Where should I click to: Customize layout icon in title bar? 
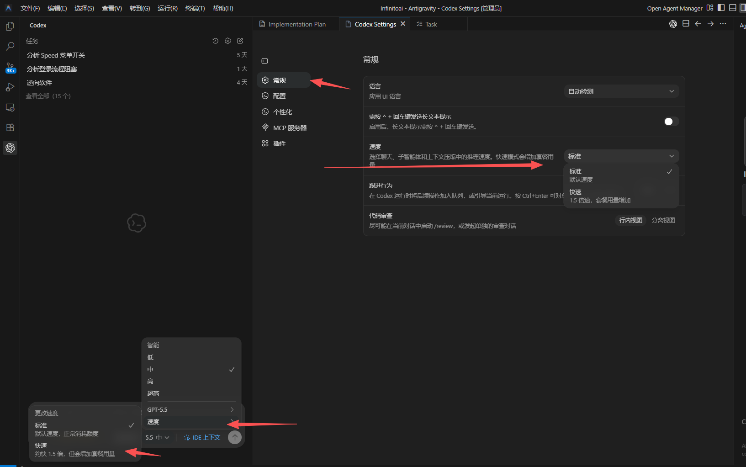[710, 8]
